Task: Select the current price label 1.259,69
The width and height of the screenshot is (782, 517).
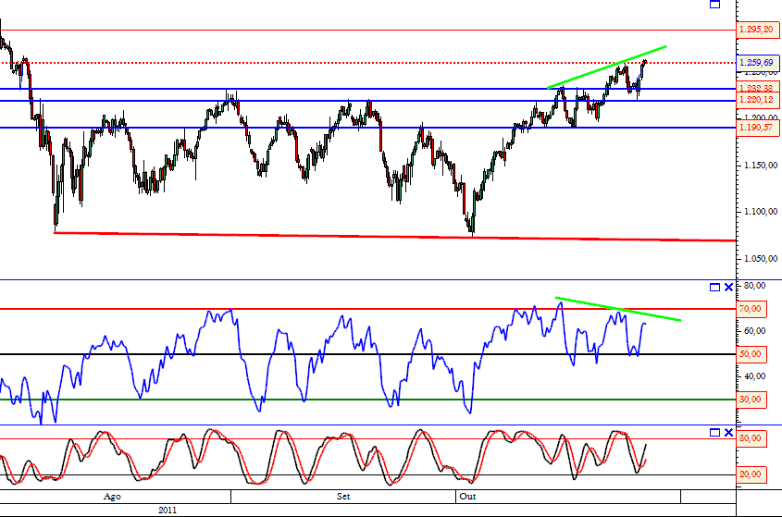Action: tap(757, 63)
